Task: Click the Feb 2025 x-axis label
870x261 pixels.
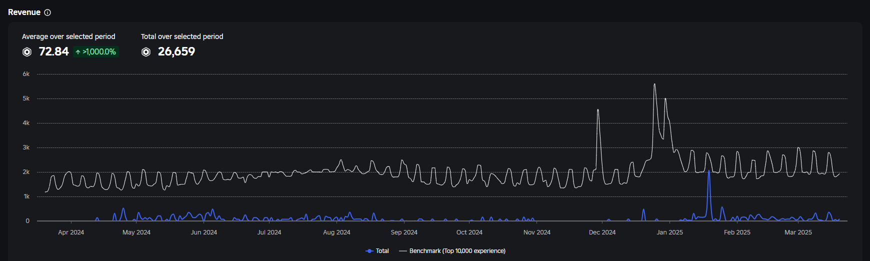Action: coord(737,232)
